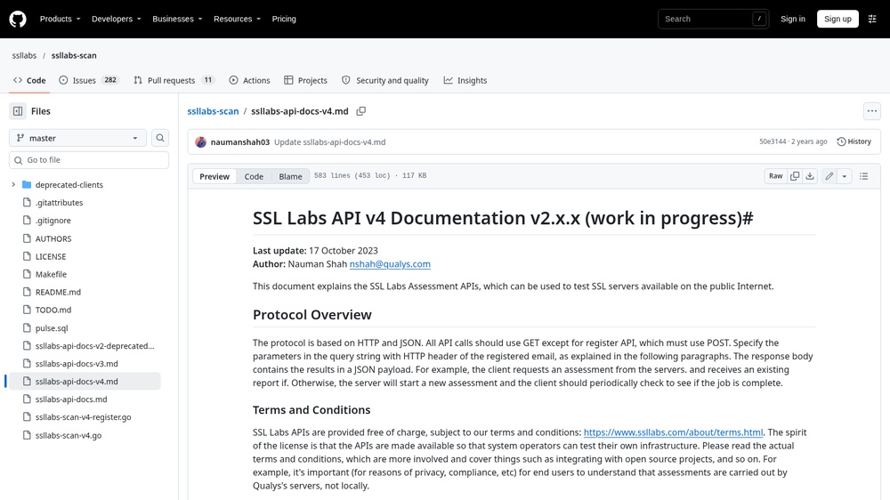This screenshot has width=890, height=500.
Task: Click the Sign up button
Action: click(837, 19)
